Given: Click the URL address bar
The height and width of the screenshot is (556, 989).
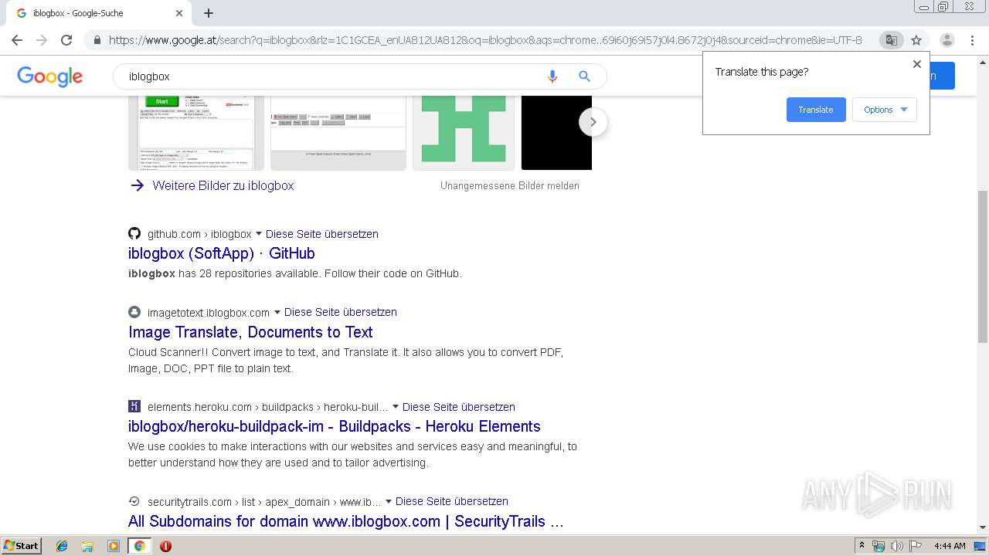Looking at the screenshot, I should pyautogui.click(x=485, y=40).
